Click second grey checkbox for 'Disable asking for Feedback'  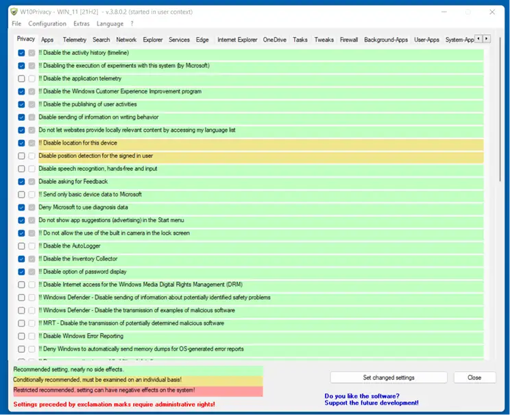(x=32, y=182)
